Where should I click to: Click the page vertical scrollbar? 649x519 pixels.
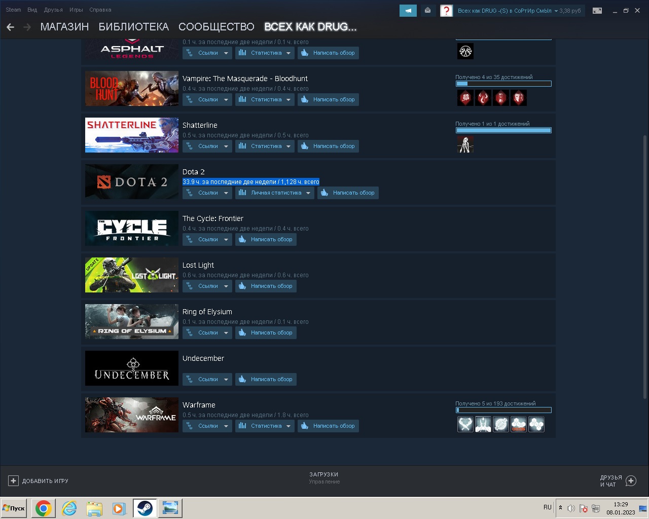[645, 266]
